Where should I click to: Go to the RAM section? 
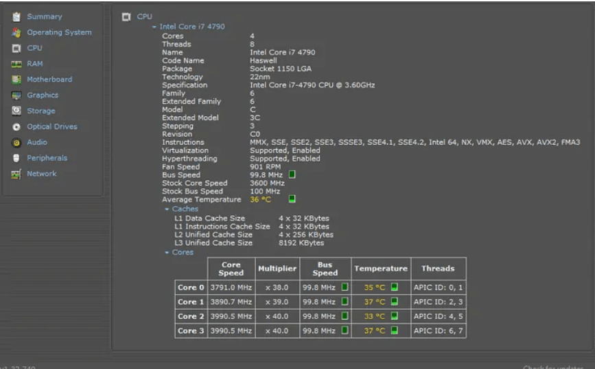point(35,64)
